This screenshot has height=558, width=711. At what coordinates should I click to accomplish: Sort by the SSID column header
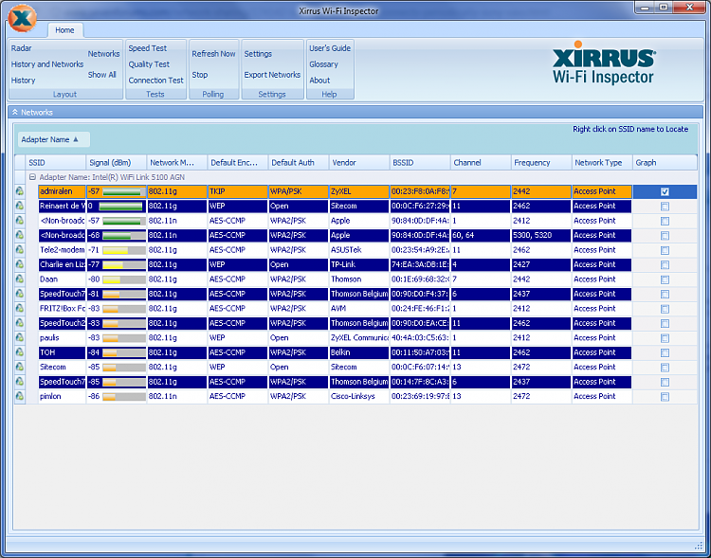pos(56,162)
